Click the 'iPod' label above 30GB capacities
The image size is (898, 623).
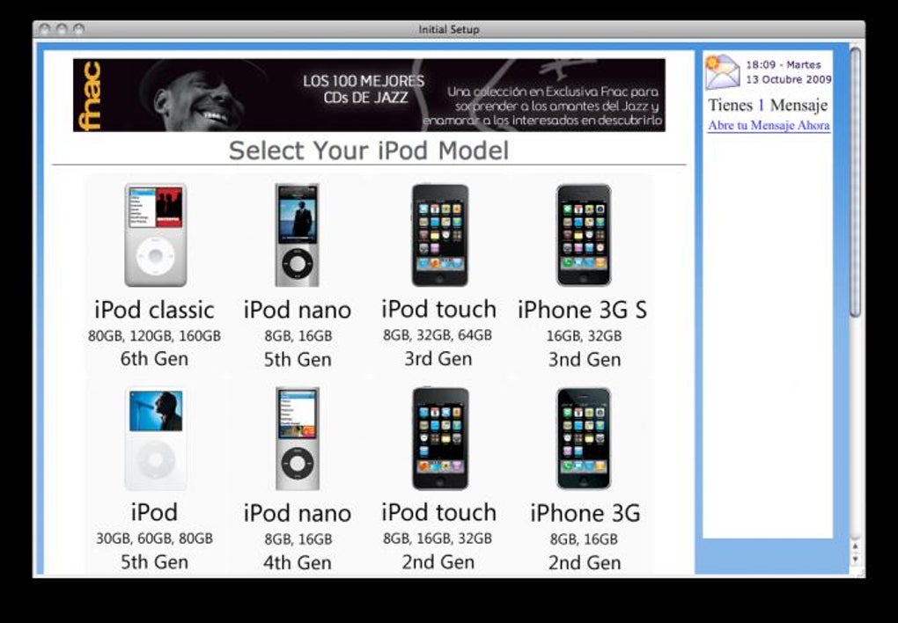154,512
